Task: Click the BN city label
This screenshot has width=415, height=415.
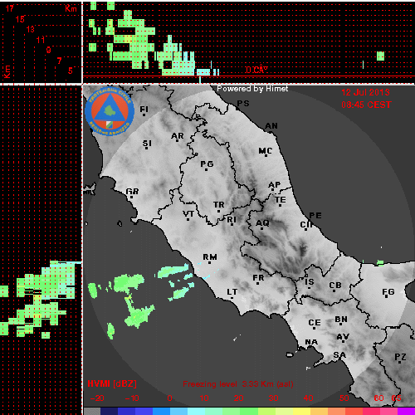Action: [x=341, y=320]
